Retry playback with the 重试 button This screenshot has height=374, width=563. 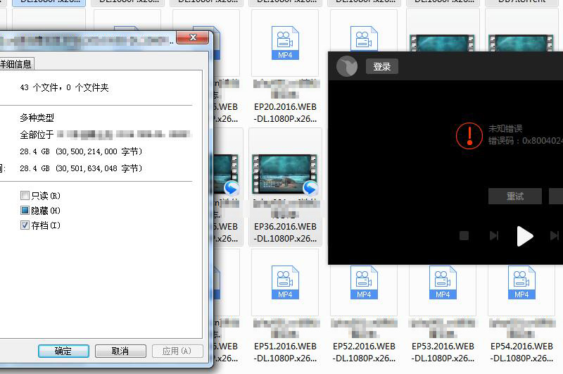click(x=515, y=197)
